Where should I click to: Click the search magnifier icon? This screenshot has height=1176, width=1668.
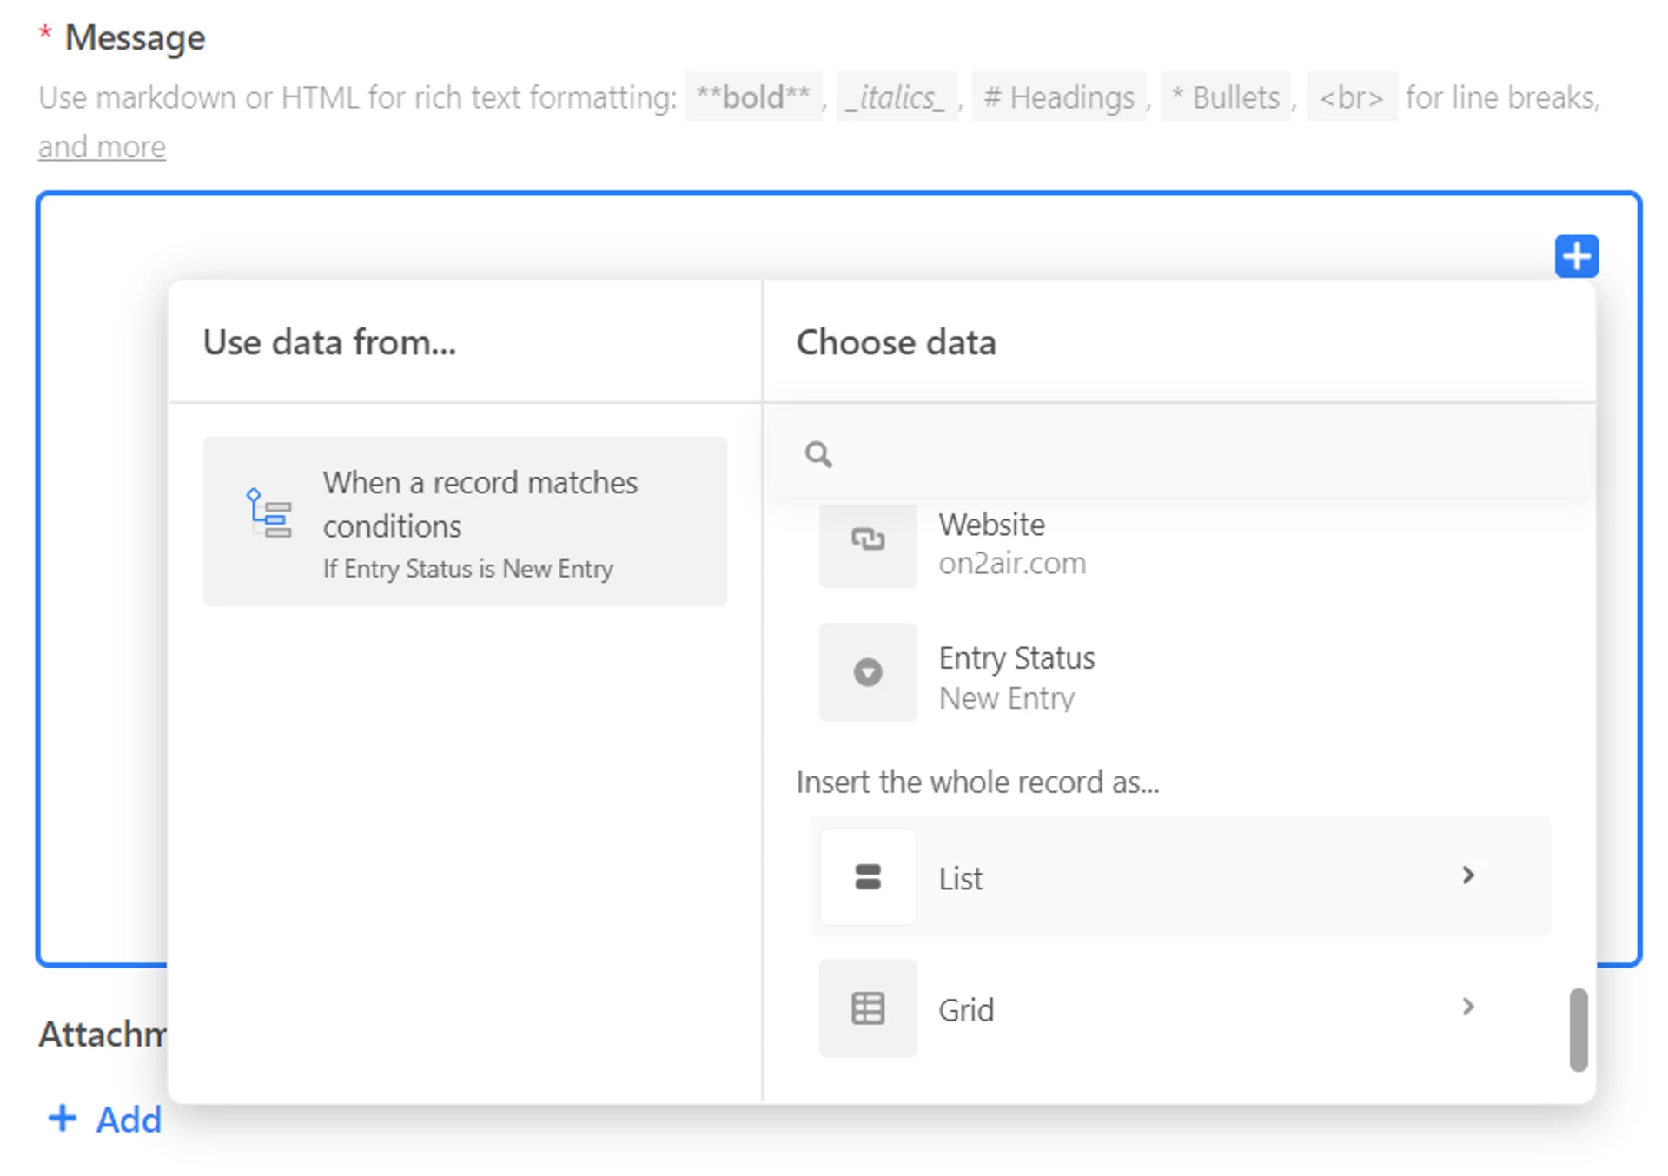click(817, 453)
